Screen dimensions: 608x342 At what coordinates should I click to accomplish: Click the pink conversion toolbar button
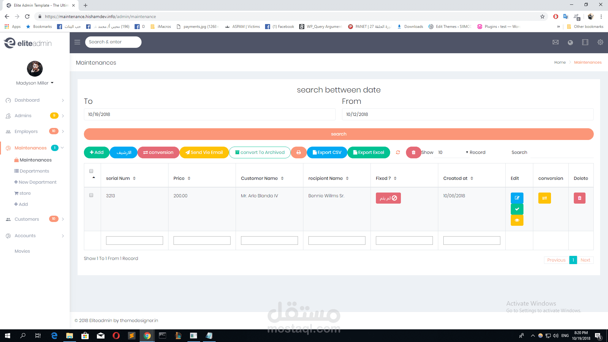[158, 152]
